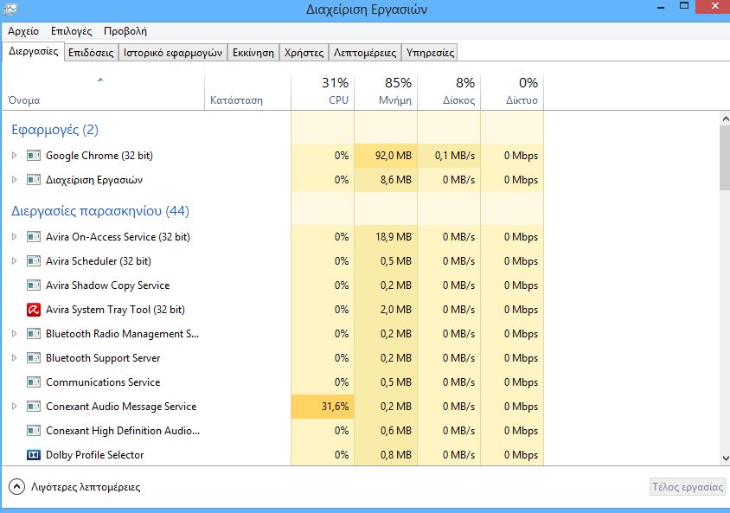The image size is (730, 513).
Task: Click the Λιγότερες λεπτομέρειες link text
Action: pos(86,487)
